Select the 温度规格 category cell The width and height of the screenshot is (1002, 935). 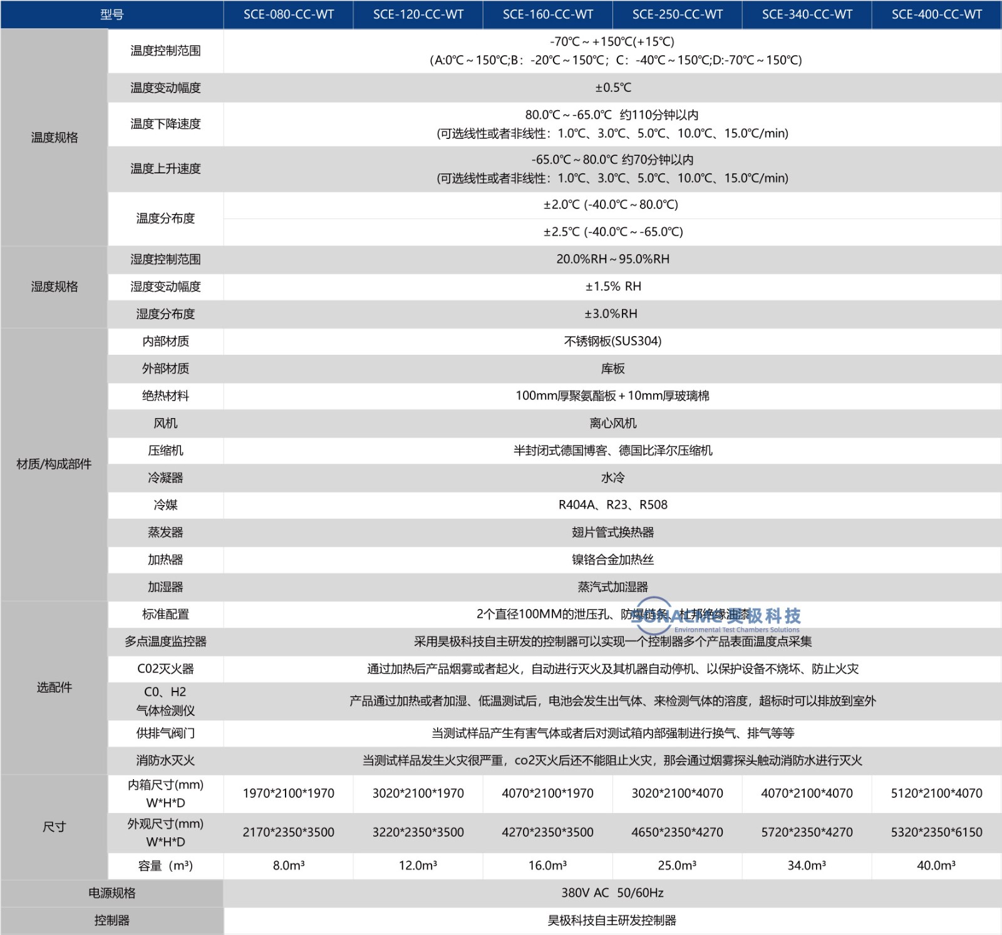(54, 138)
